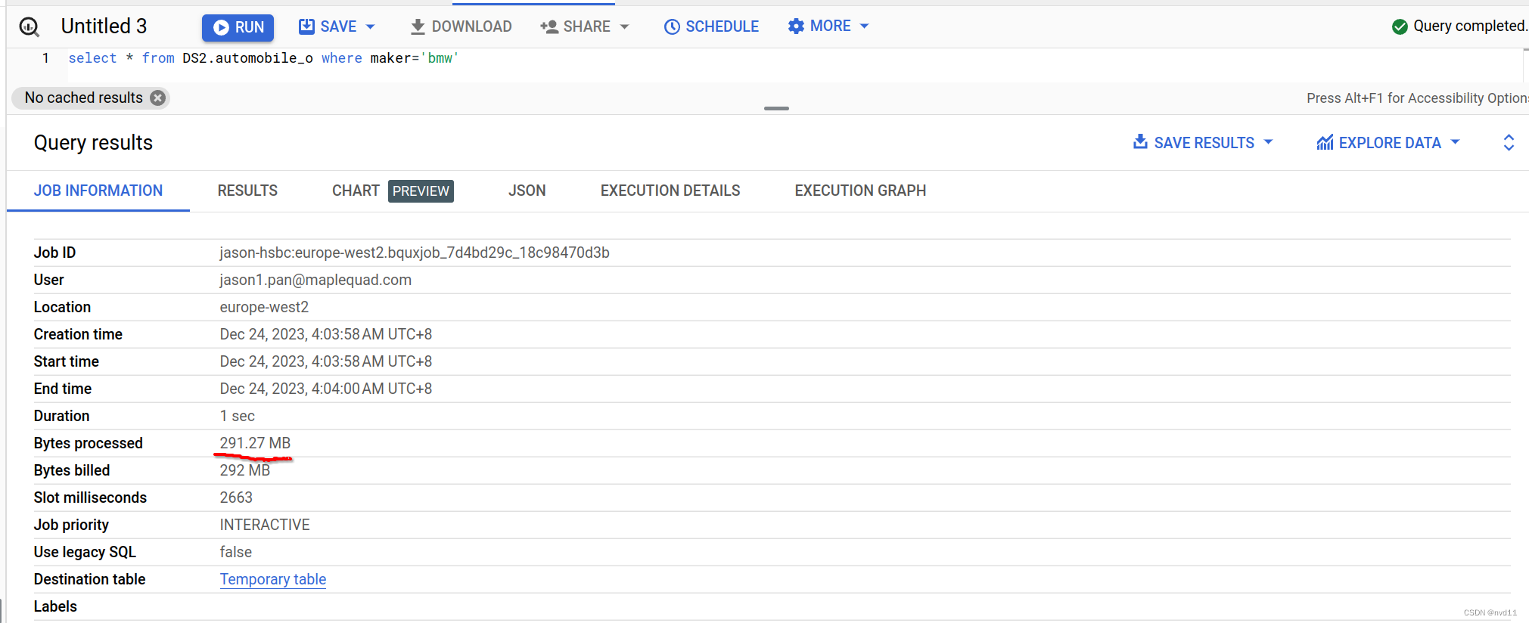Screen dimensions: 1529x623
Task: Click the MORE gear icon
Action: point(796,26)
